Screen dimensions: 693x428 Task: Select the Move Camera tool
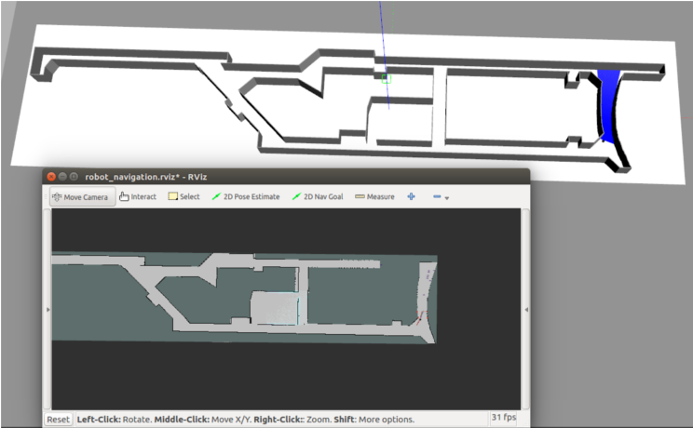pyautogui.click(x=83, y=197)
